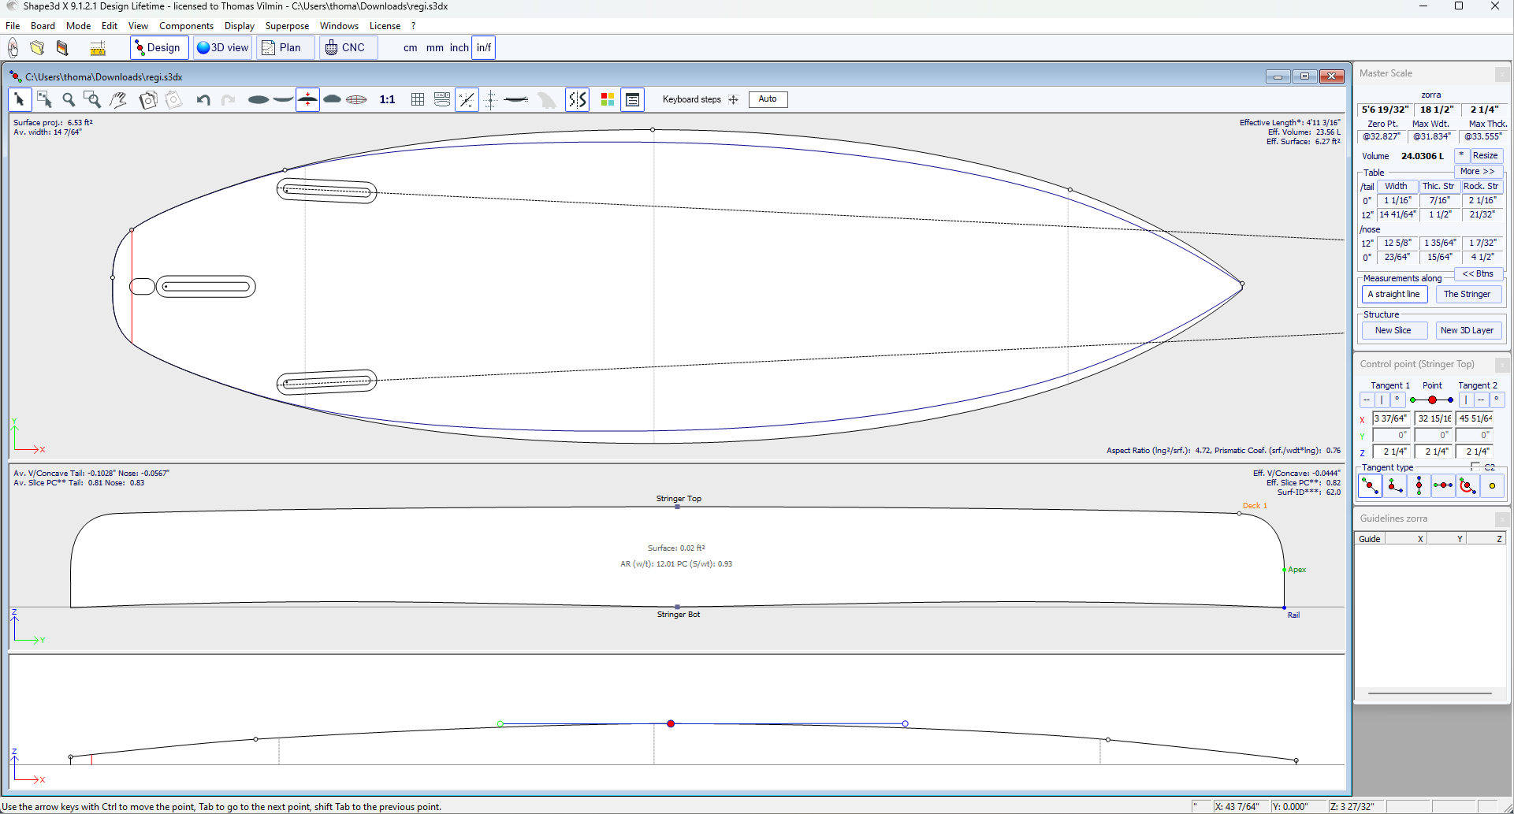The height and width of the screenshot is (814, 1514).
Task: Collapse buttons with << Btns
Action: point(1478,274)
